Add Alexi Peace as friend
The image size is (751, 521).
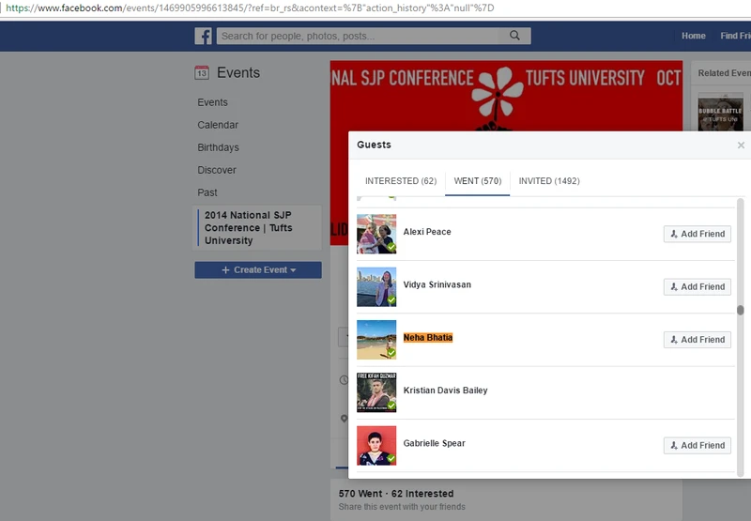pos(697,234)
